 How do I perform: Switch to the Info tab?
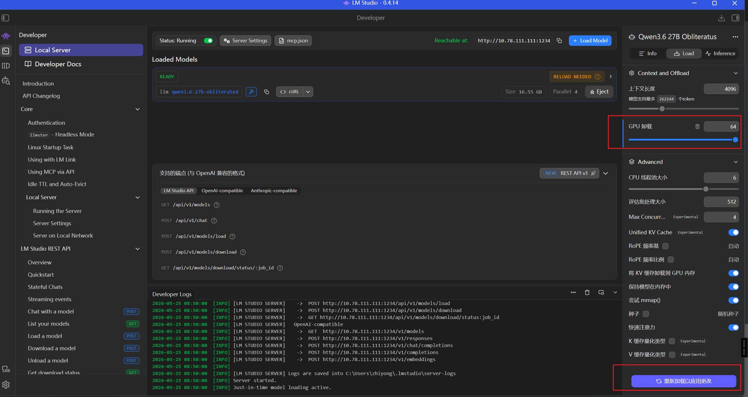648,53
